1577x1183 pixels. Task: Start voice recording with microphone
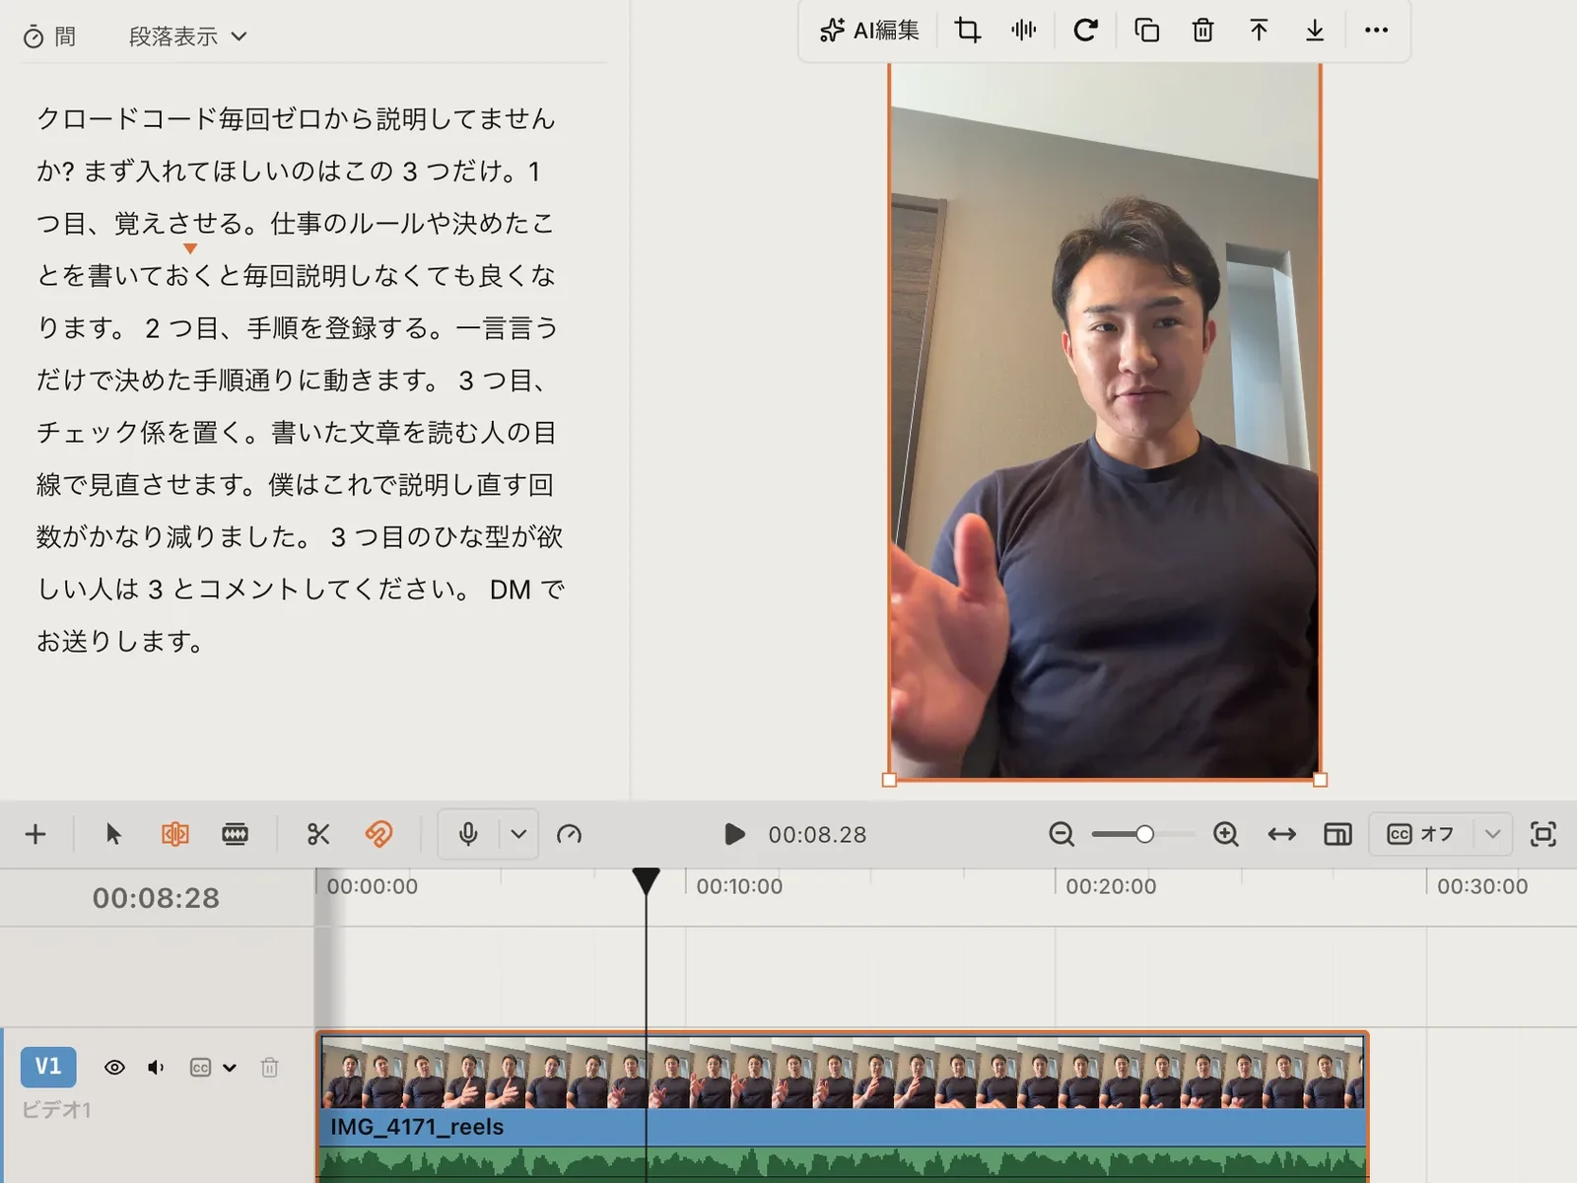click(468, 834)
